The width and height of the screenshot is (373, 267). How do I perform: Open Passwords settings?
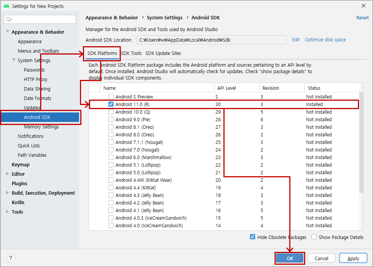tap(34, 70)
